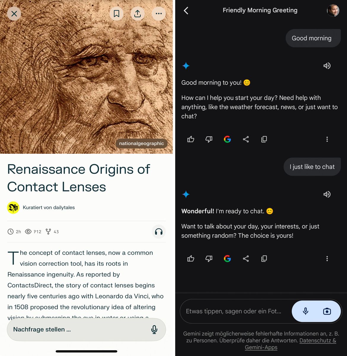The image size is (347, 356).
Task: Dislike the second Gemini response
Action: [209, 259]
